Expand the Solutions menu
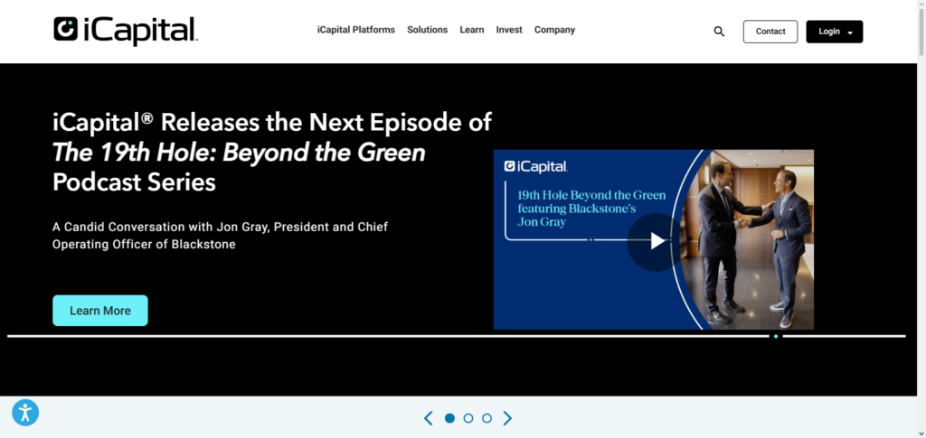 pos(427,30)
